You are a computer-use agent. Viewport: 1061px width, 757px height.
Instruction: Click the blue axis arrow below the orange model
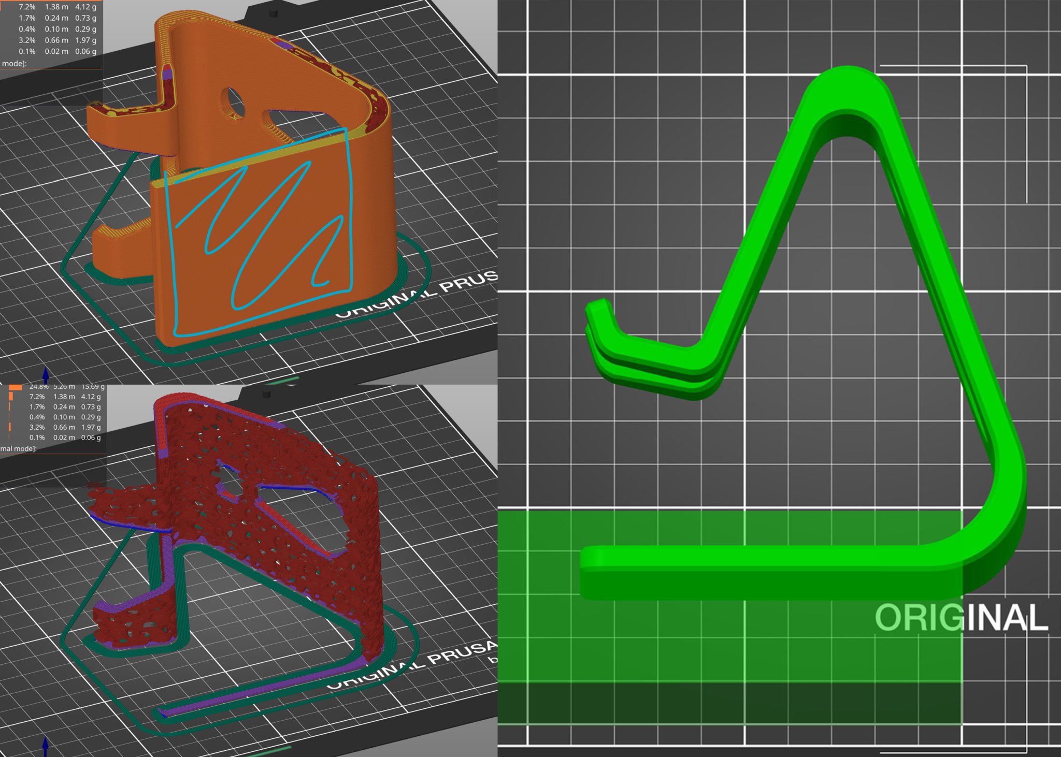[x=46, y=375]
